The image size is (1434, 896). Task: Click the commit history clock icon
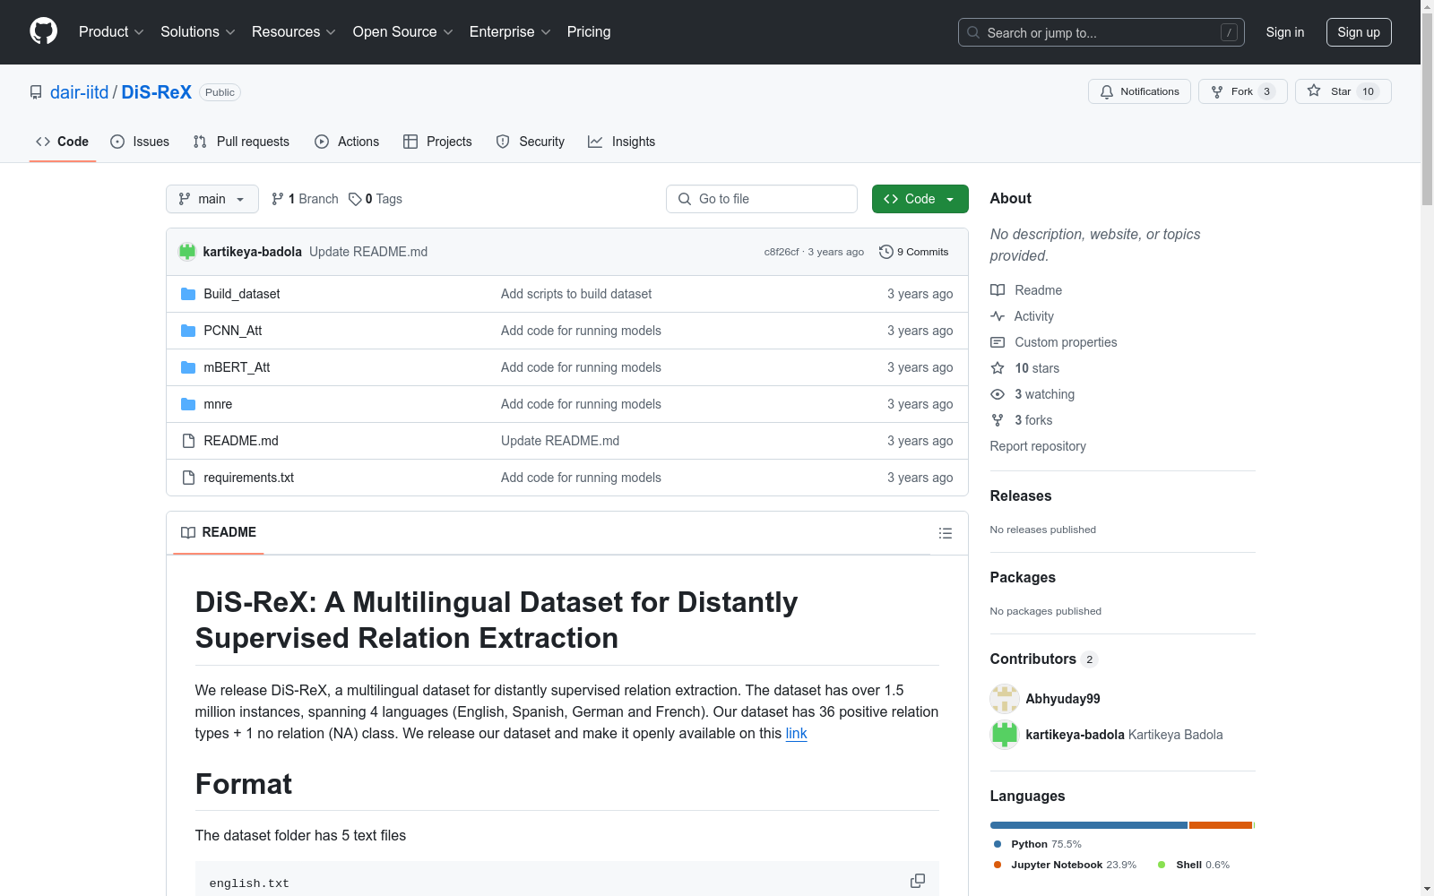click(x=886, y=252)
